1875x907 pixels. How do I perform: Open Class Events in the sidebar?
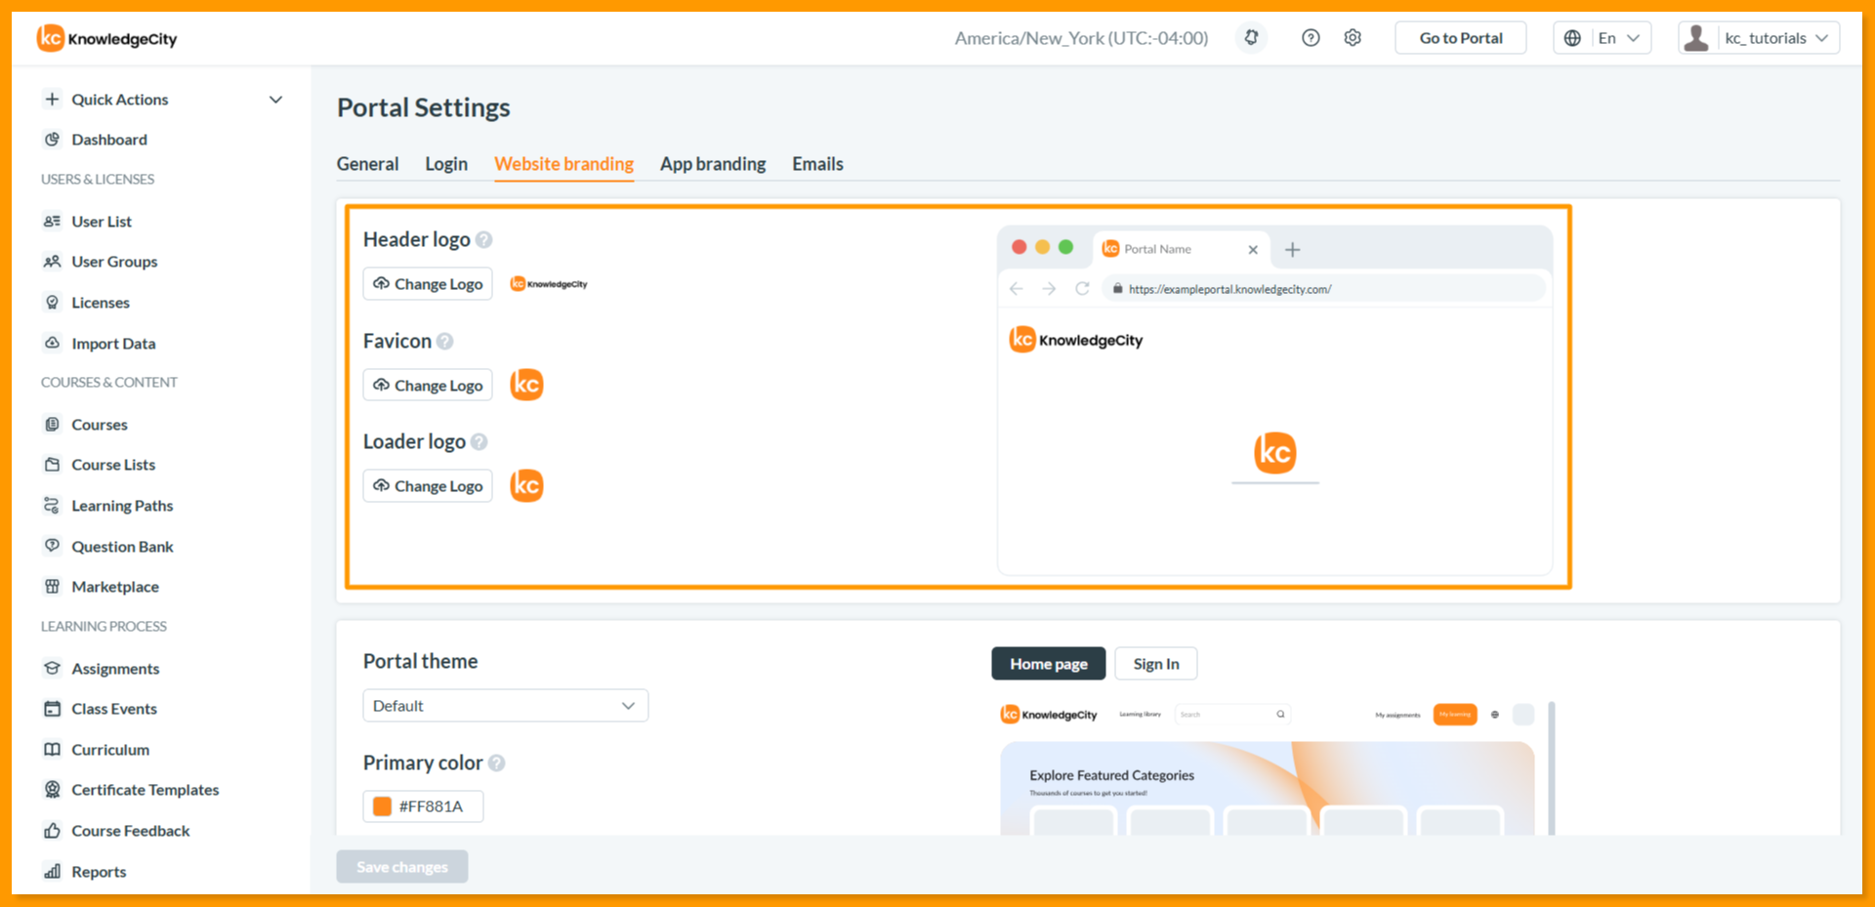pyautogui.click(x=114, y=709)
